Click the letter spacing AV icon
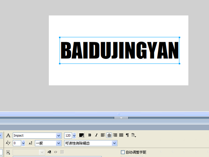Viewport: 209px width, 157px height. coord(8,143)
